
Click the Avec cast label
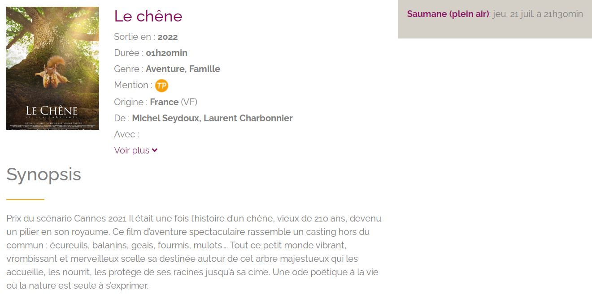tap(126, 134)
